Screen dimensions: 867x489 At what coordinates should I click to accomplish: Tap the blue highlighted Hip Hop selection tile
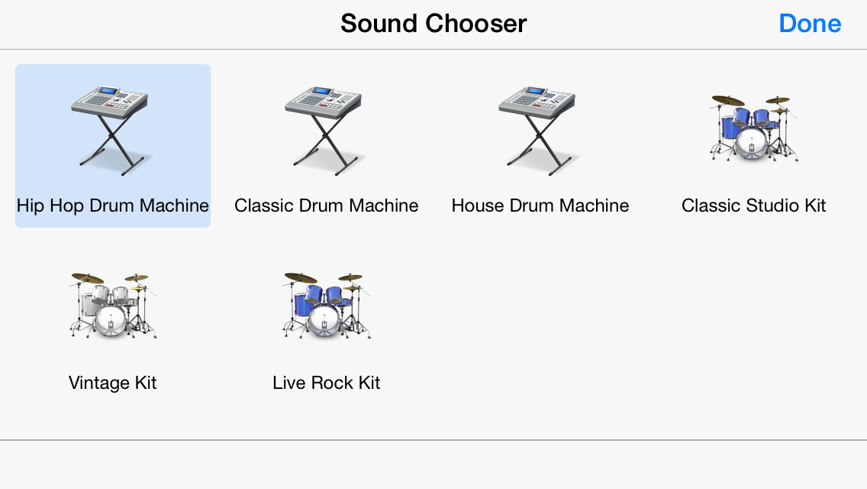113,146
